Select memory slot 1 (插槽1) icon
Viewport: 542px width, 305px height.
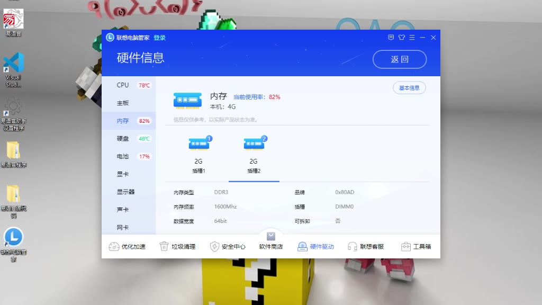click(200, 143)
